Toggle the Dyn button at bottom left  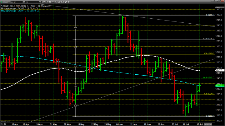(x=2, y=124)
